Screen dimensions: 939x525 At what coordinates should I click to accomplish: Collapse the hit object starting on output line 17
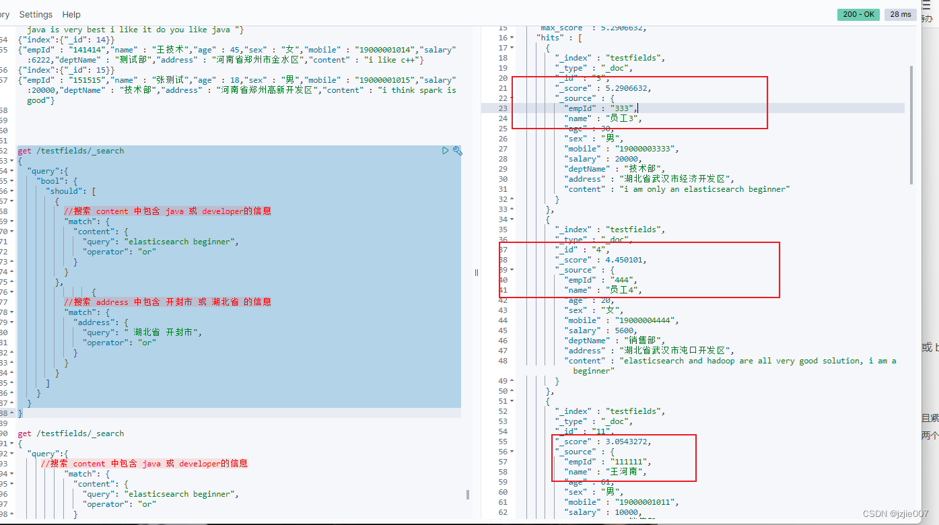click(512, 48)
